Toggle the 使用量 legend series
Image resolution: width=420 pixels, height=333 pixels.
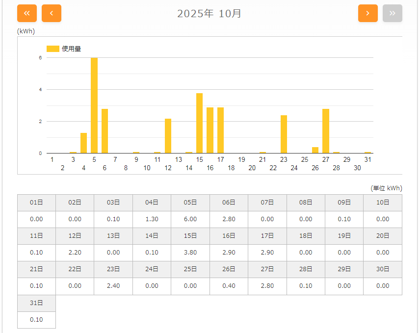pyautogui.click(x=64, y=49)
